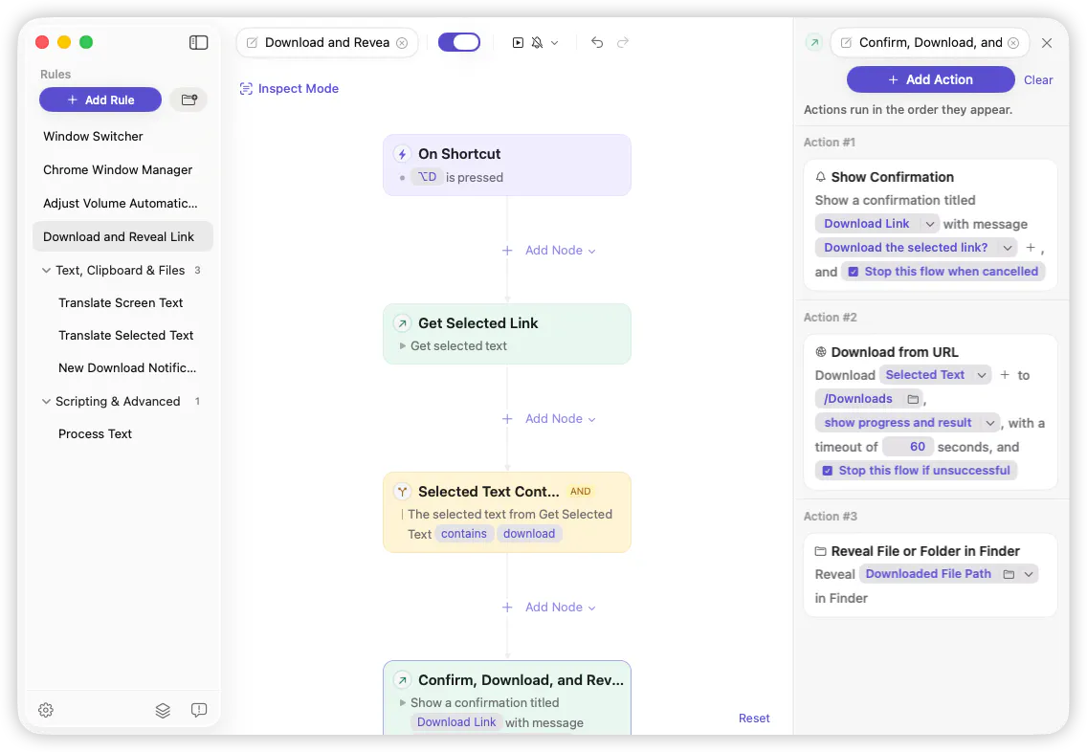Uncheck Stop this flow if unsuccessful
The height and width of the screenshot is (752, 1087).
[x=827, y=471]
